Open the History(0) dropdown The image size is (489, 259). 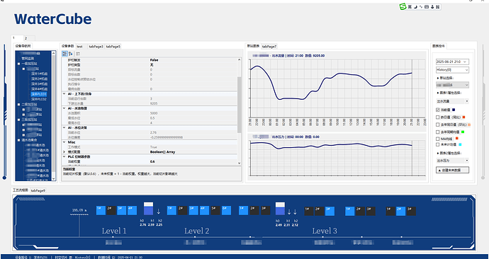coord(452,70)
